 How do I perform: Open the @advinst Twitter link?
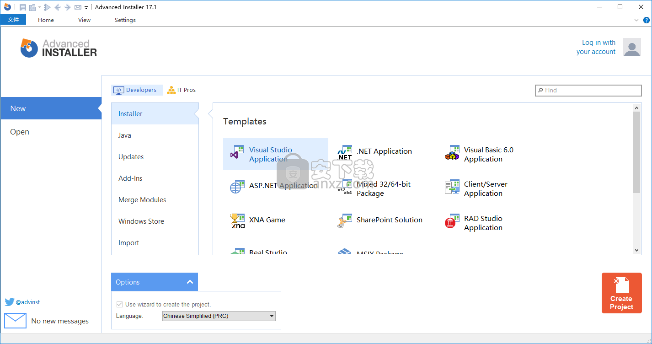[x=28, y=302]
